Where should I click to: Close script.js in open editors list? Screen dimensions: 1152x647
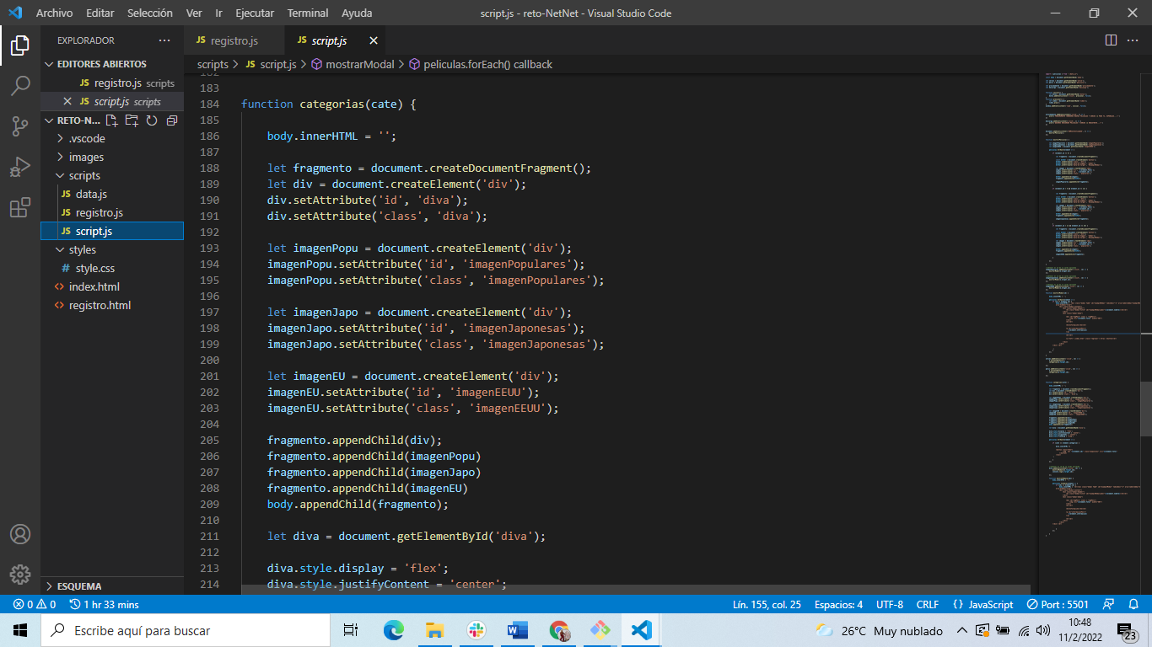67,101
